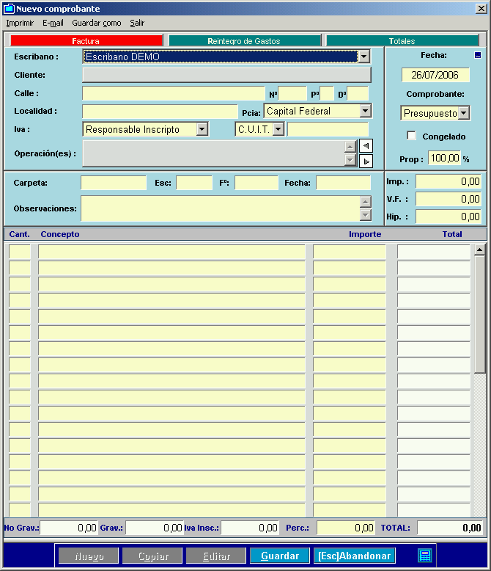Click the disabled Nuevo button

click(x=89, y=556)
